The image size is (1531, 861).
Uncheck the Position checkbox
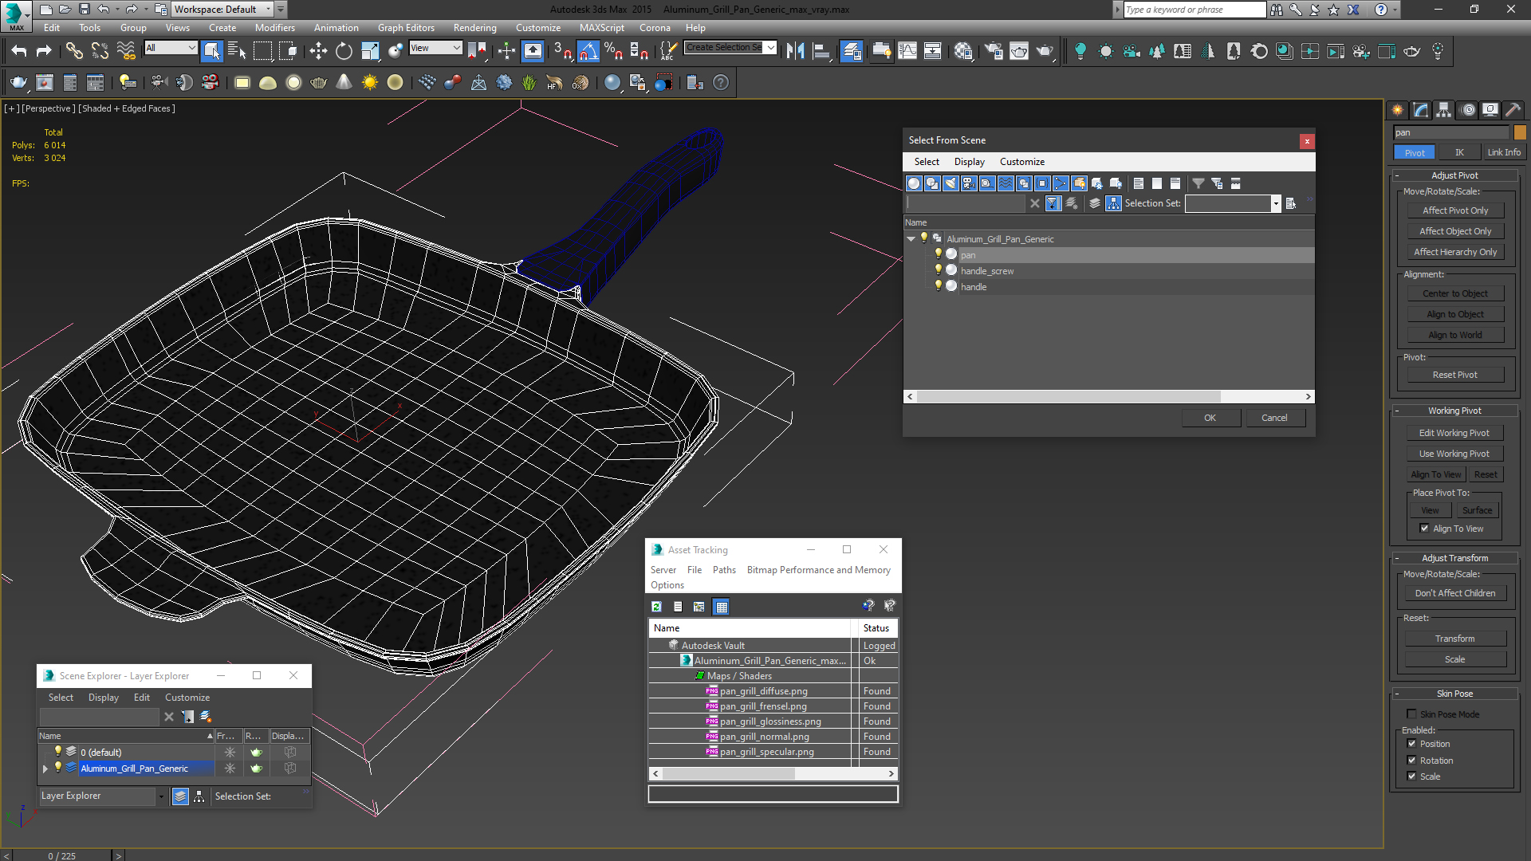click(x=1411, y=744)
